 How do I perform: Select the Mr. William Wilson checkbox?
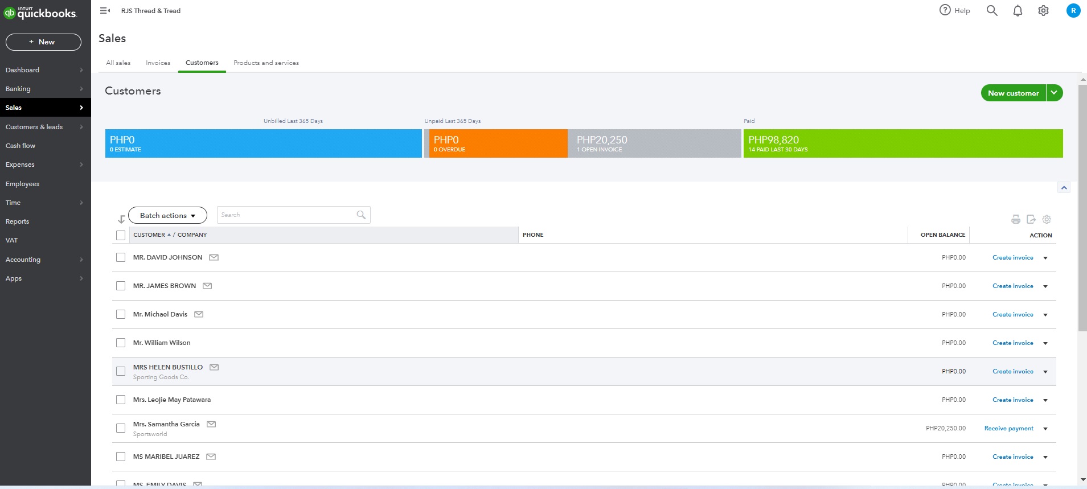tap(121, 343)
